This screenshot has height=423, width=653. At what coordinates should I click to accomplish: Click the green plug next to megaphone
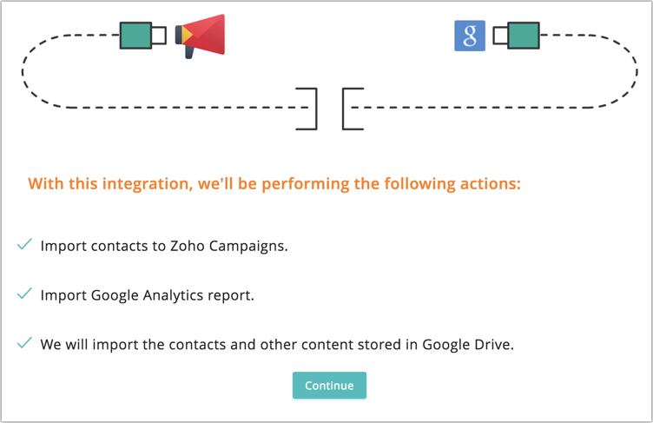(135, 36)
